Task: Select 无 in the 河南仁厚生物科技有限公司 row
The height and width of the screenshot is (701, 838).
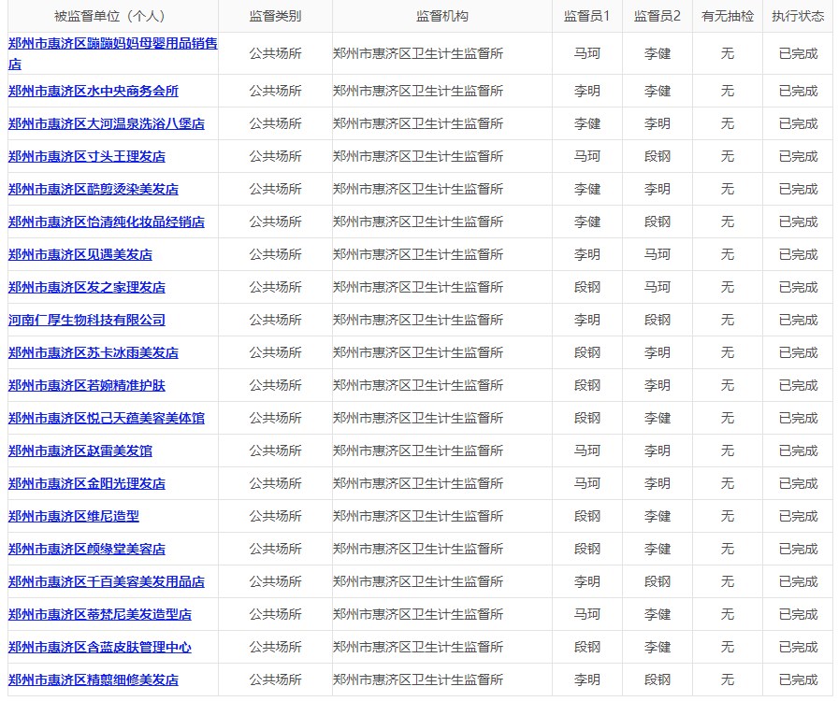Action: [728, 320]
